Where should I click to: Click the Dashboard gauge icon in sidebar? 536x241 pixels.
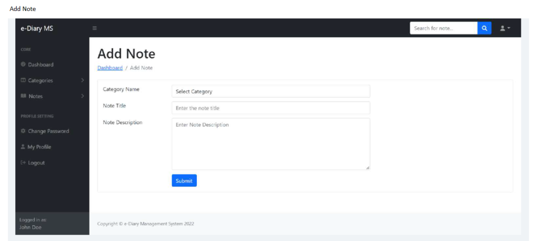click(23, 64)
